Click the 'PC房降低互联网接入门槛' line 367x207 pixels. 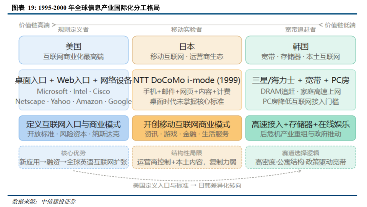click(x=300, y=102)
